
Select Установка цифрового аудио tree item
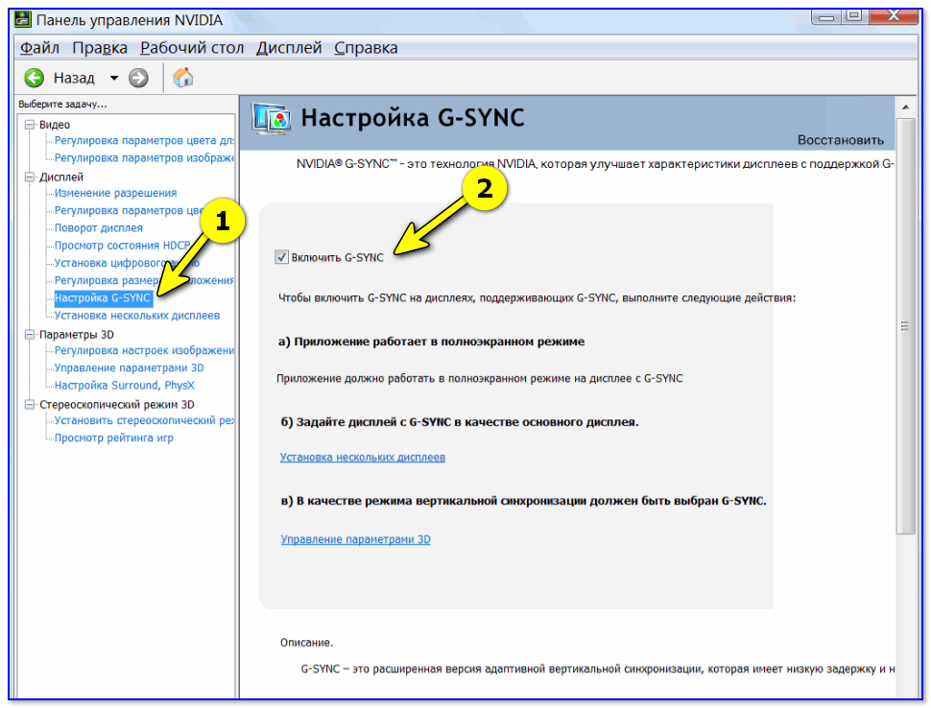tap(127, 263)
